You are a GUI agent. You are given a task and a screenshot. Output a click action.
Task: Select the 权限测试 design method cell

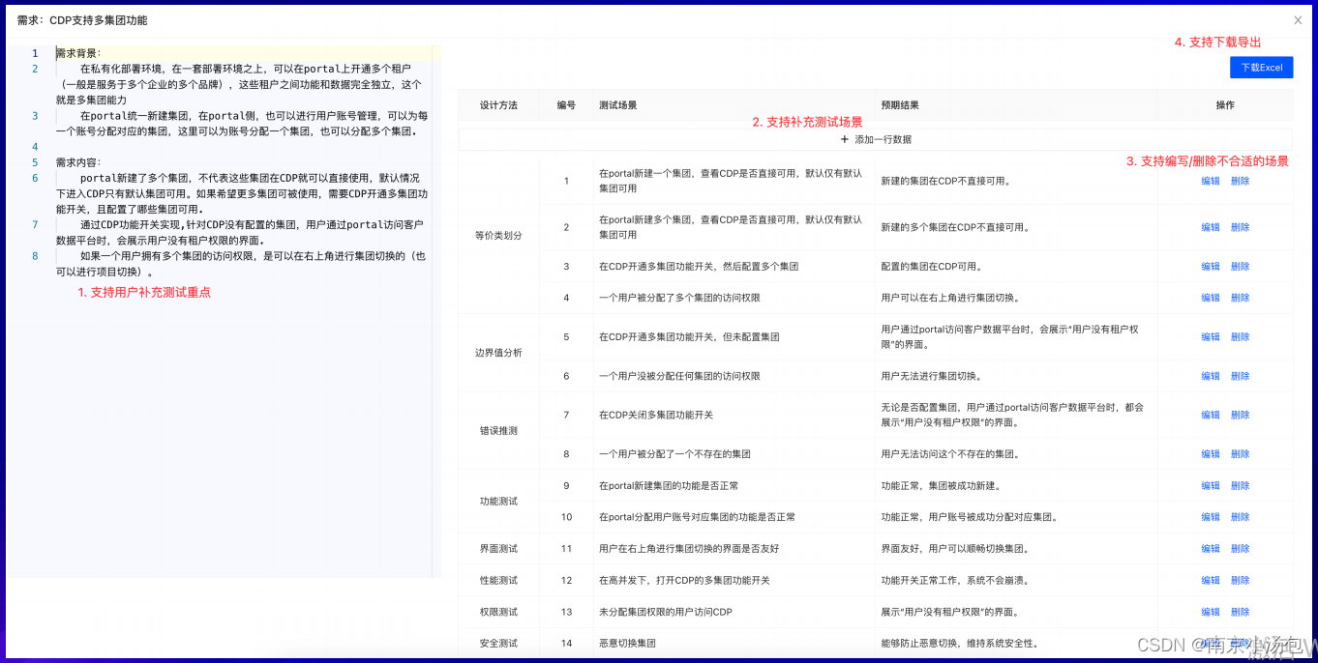498,612
